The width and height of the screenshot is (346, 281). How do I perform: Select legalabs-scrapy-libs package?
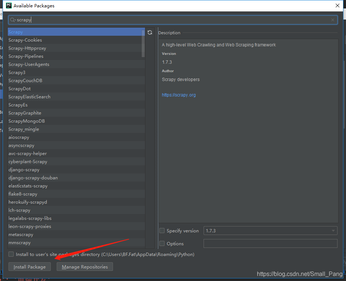76,218
